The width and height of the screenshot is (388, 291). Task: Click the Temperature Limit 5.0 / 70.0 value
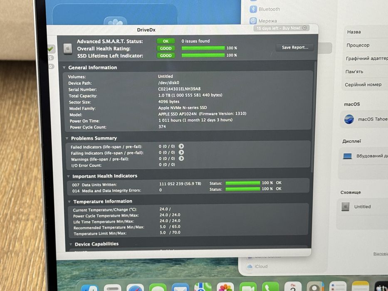pos(170,233)
